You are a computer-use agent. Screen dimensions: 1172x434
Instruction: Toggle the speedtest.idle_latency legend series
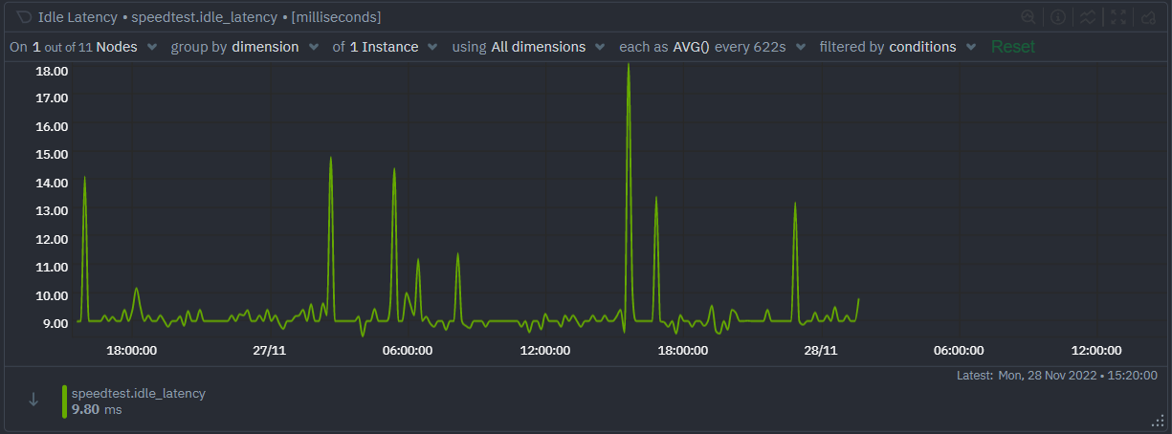click(138, 393)
